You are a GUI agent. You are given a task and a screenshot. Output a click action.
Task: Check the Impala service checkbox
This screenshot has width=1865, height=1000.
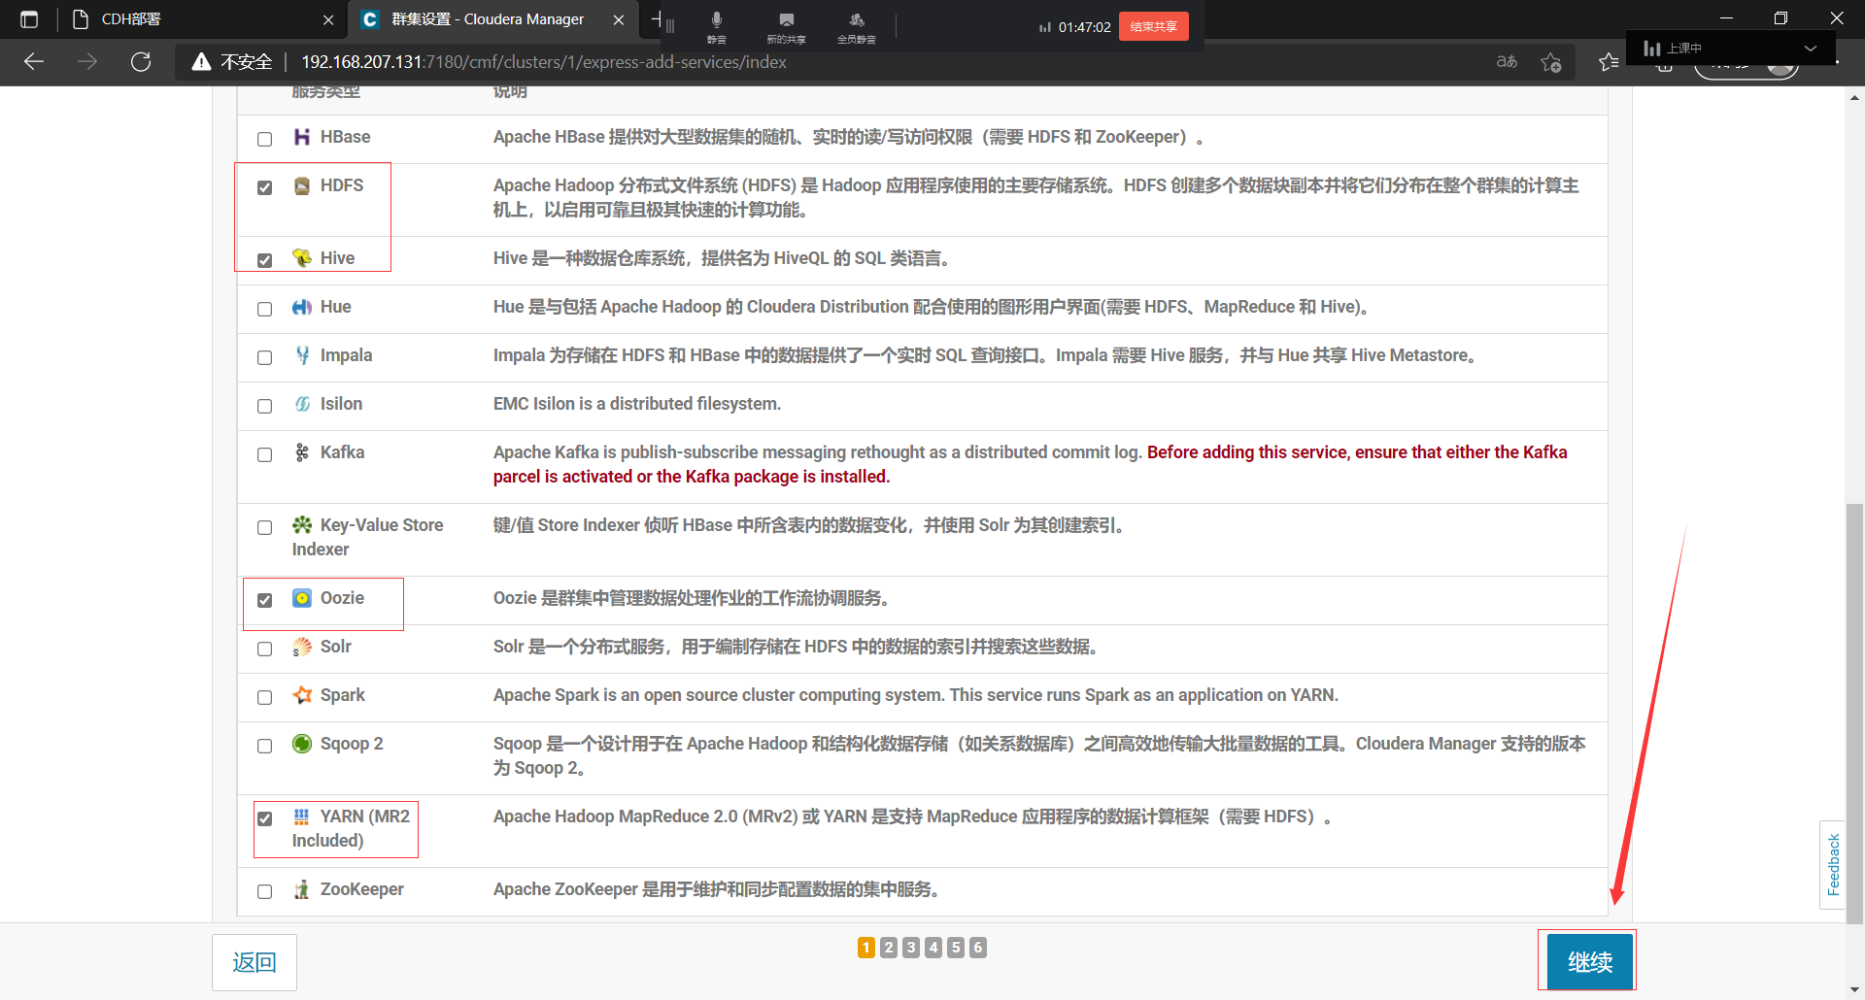click(x=264, y=357)
